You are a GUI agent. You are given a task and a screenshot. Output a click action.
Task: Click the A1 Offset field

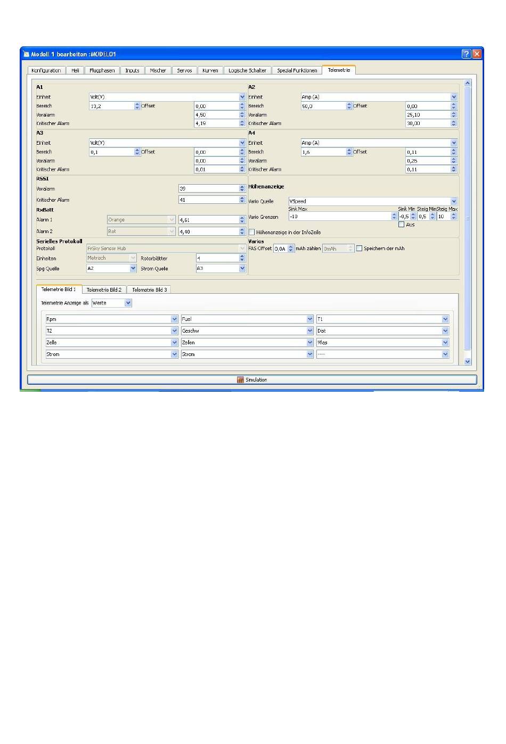[x=220, y=106]
